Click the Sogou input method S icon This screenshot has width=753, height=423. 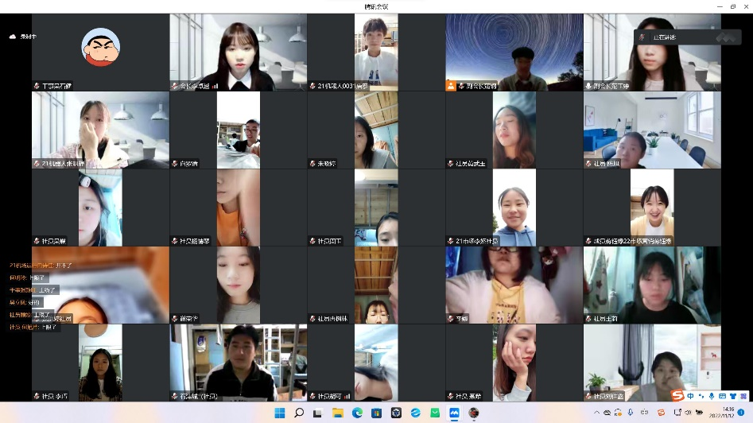(x=677, y=395)
